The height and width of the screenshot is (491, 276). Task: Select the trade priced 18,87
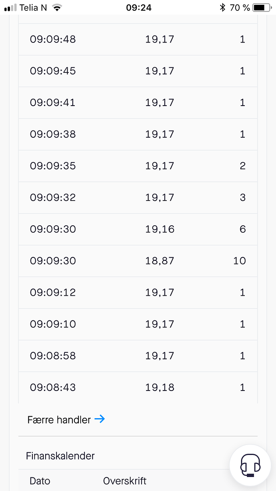point(138,261)
